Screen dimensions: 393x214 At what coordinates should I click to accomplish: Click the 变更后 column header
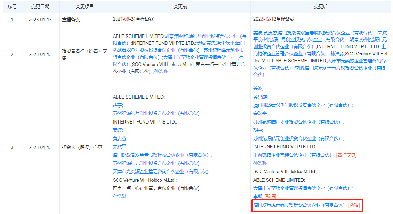click(x=321, y=6)
